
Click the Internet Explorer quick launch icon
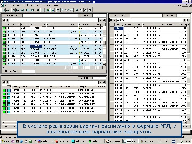point(22,141)
